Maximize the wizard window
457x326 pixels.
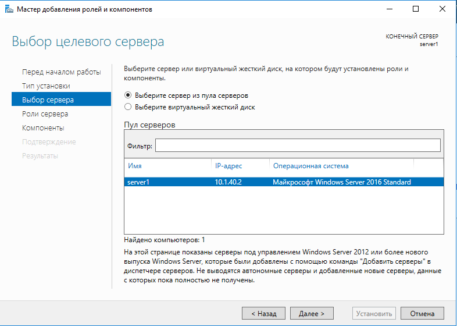pos(416,9)
